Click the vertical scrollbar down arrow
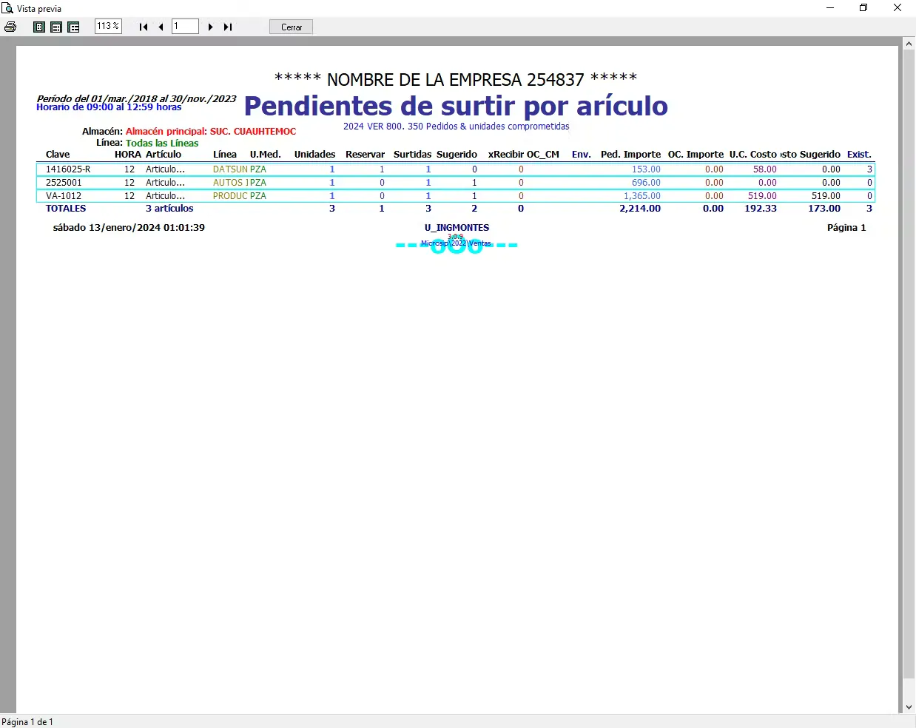The width and height of the screenshot is (916, 728). (x=909, y=707)
